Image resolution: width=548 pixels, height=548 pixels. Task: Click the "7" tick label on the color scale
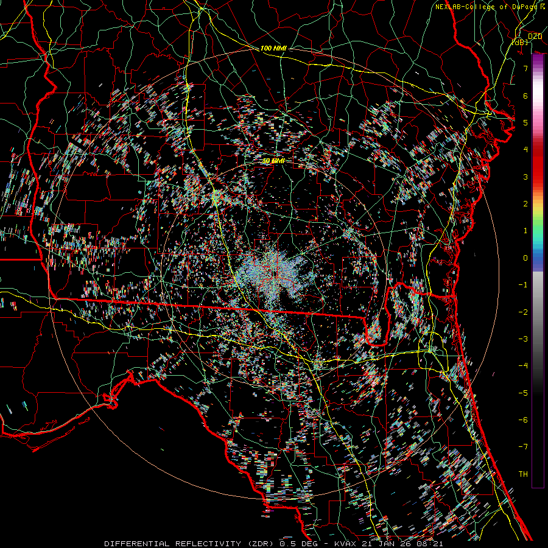point(525,68)
